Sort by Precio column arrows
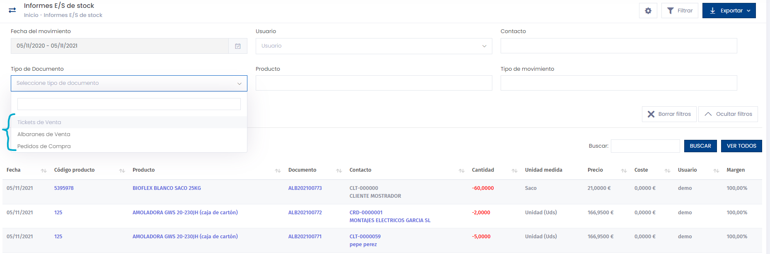 [624, 171]
